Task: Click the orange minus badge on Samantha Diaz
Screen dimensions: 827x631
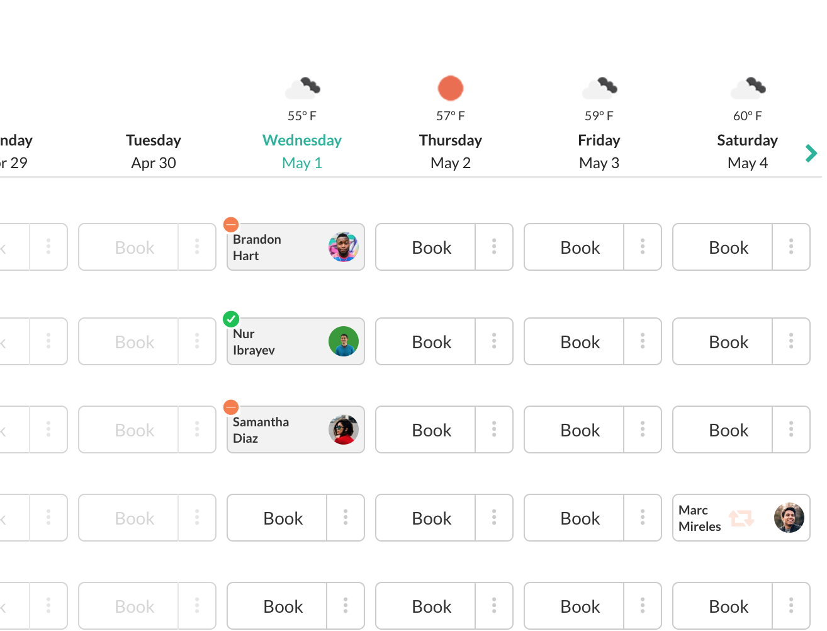Action: click(x=231, y=407)
